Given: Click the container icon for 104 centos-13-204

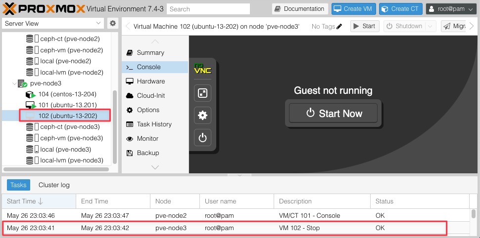Looking at the screenshot, I should click(30, 94).
